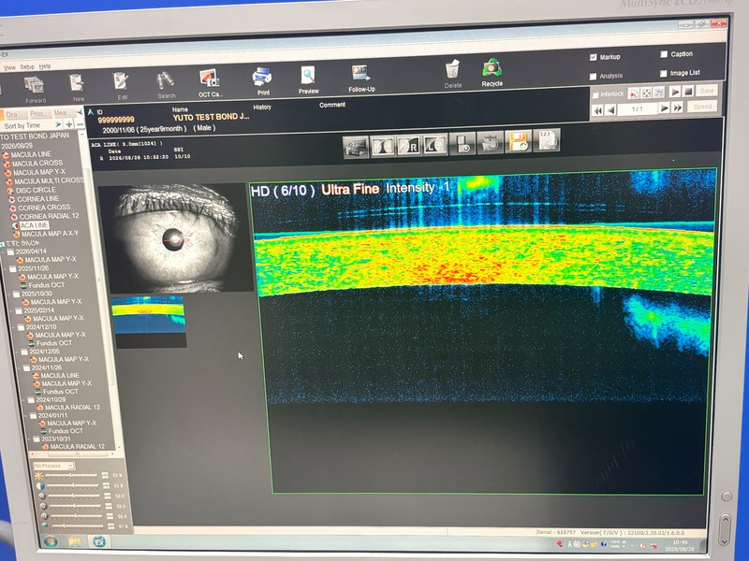Toggle the Interlock checkbox
749x561 pixels.
[595, 95]
